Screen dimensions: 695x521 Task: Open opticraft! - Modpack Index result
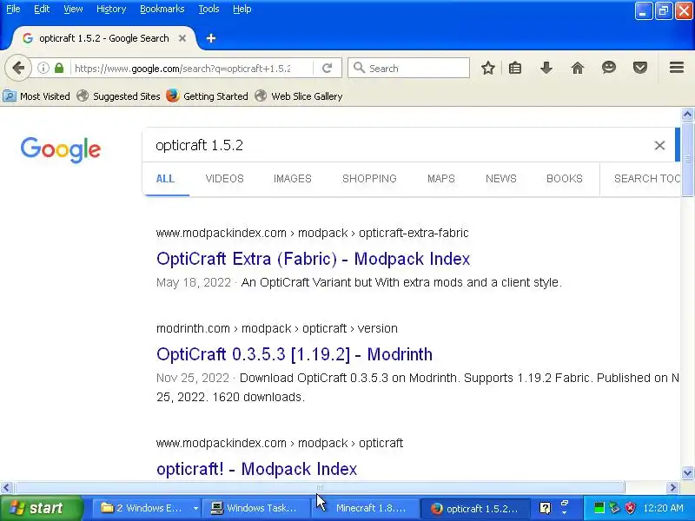[256, 469]
